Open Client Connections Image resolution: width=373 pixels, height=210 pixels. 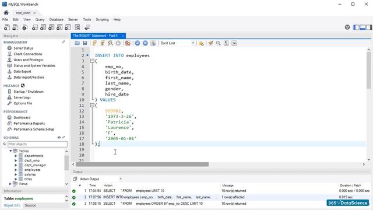[28, 54]
